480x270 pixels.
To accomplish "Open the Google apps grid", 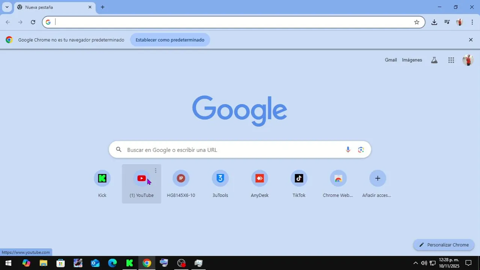I will [x=451, y=60].
